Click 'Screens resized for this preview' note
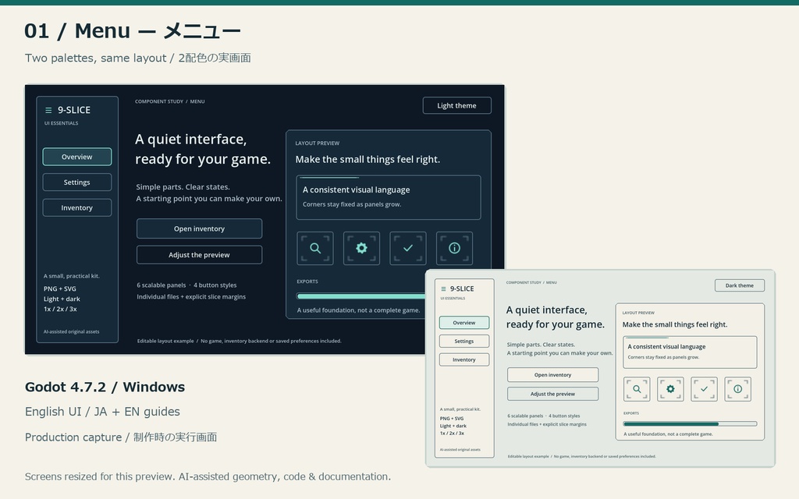Image resolution: width=799 pixels, height=499 pixels. [x=208, y=476]
